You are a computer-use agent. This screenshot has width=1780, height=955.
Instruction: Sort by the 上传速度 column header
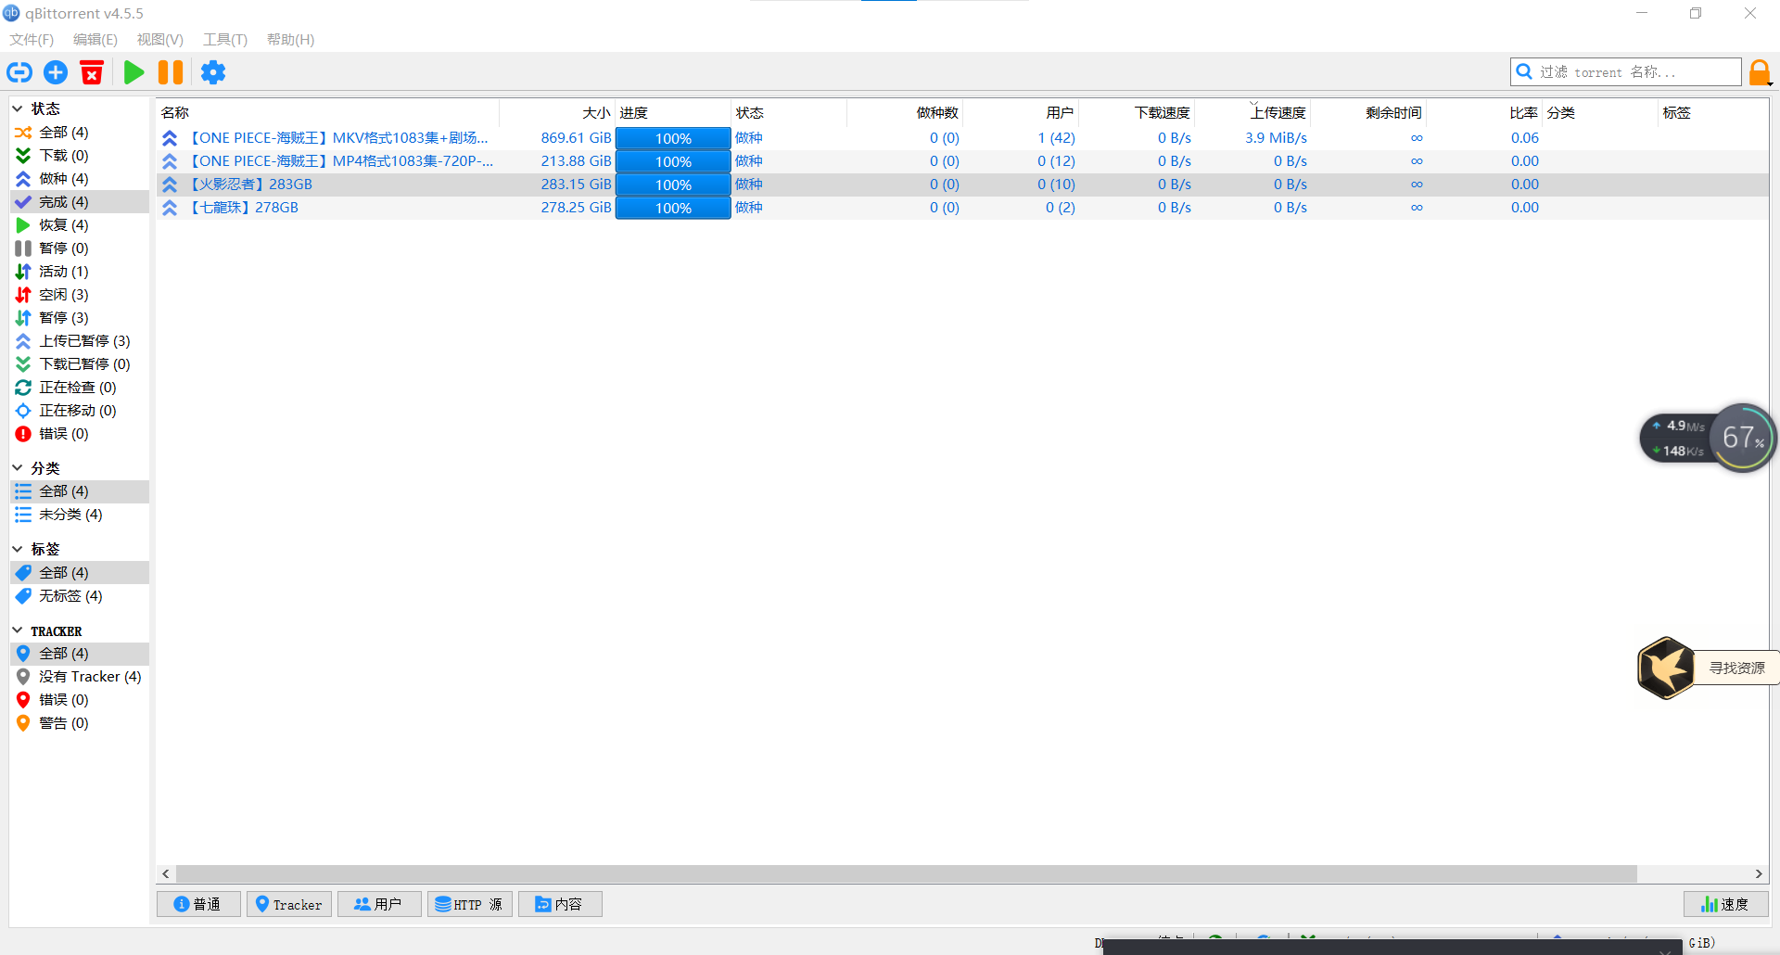point(1252,112)
